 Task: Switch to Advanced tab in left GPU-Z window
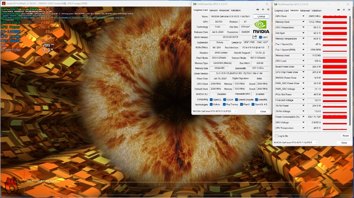coord(224,10)
